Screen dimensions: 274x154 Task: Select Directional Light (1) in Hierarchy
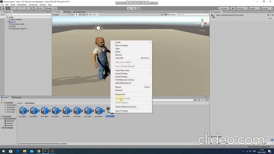(19, 29)
